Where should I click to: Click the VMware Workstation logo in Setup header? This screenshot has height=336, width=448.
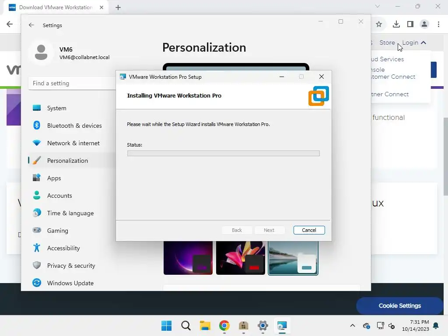(x=318, y=96)
